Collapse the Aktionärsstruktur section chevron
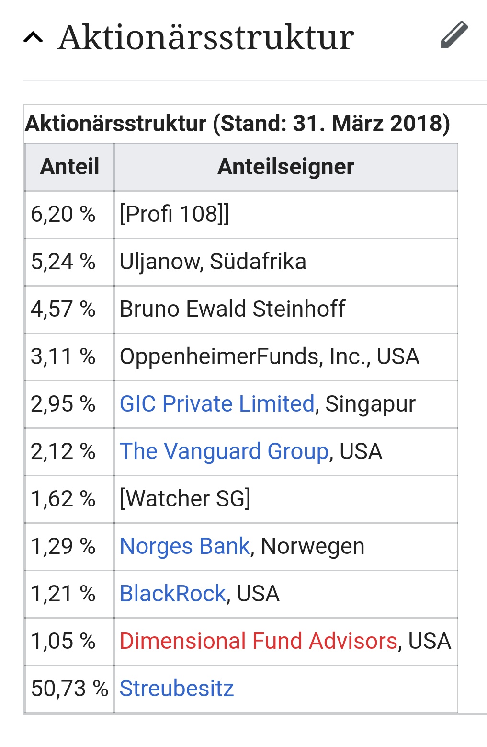The image size is (487, 747). 33,37
